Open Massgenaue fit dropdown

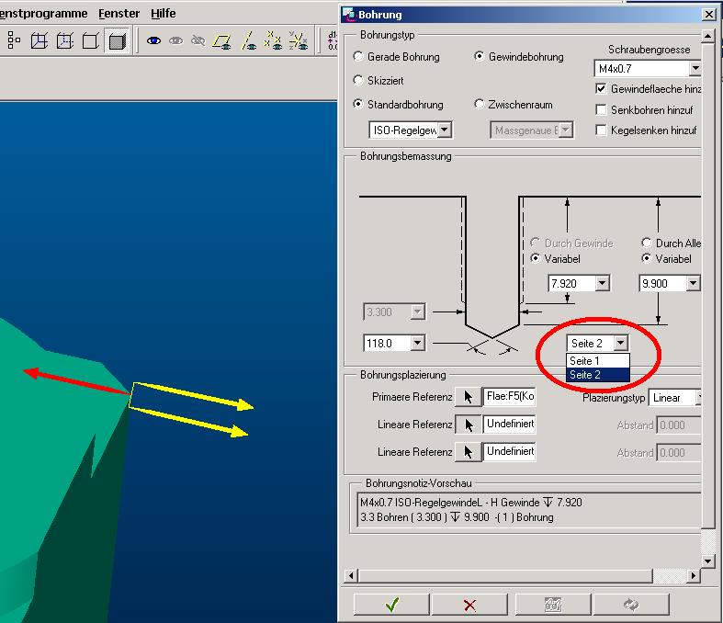tap(566, 130)
